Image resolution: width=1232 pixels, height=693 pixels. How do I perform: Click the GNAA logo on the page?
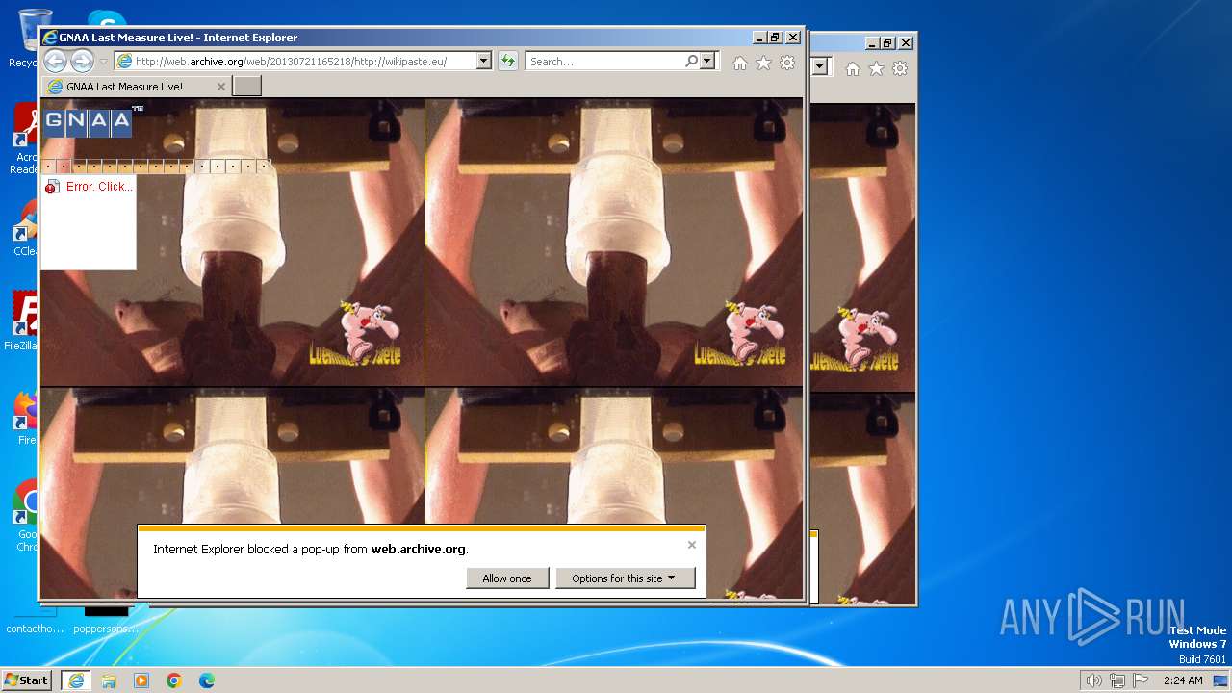88,121
